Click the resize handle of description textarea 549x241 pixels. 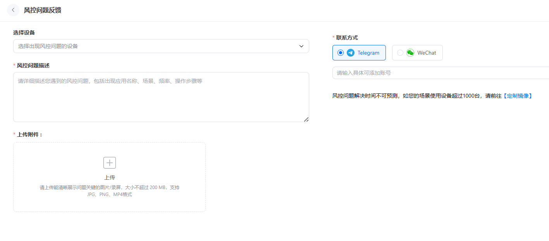[306, 119]
